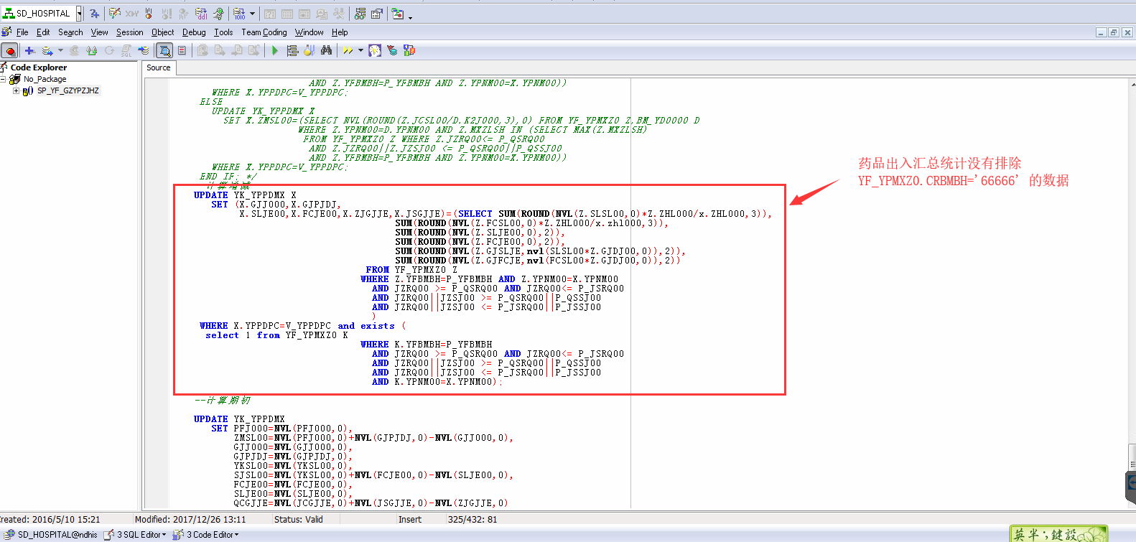Click the colored blocks dependency icon
Image resolution: width=1136 pixels, height=542 pixels.
coord(409,50)
